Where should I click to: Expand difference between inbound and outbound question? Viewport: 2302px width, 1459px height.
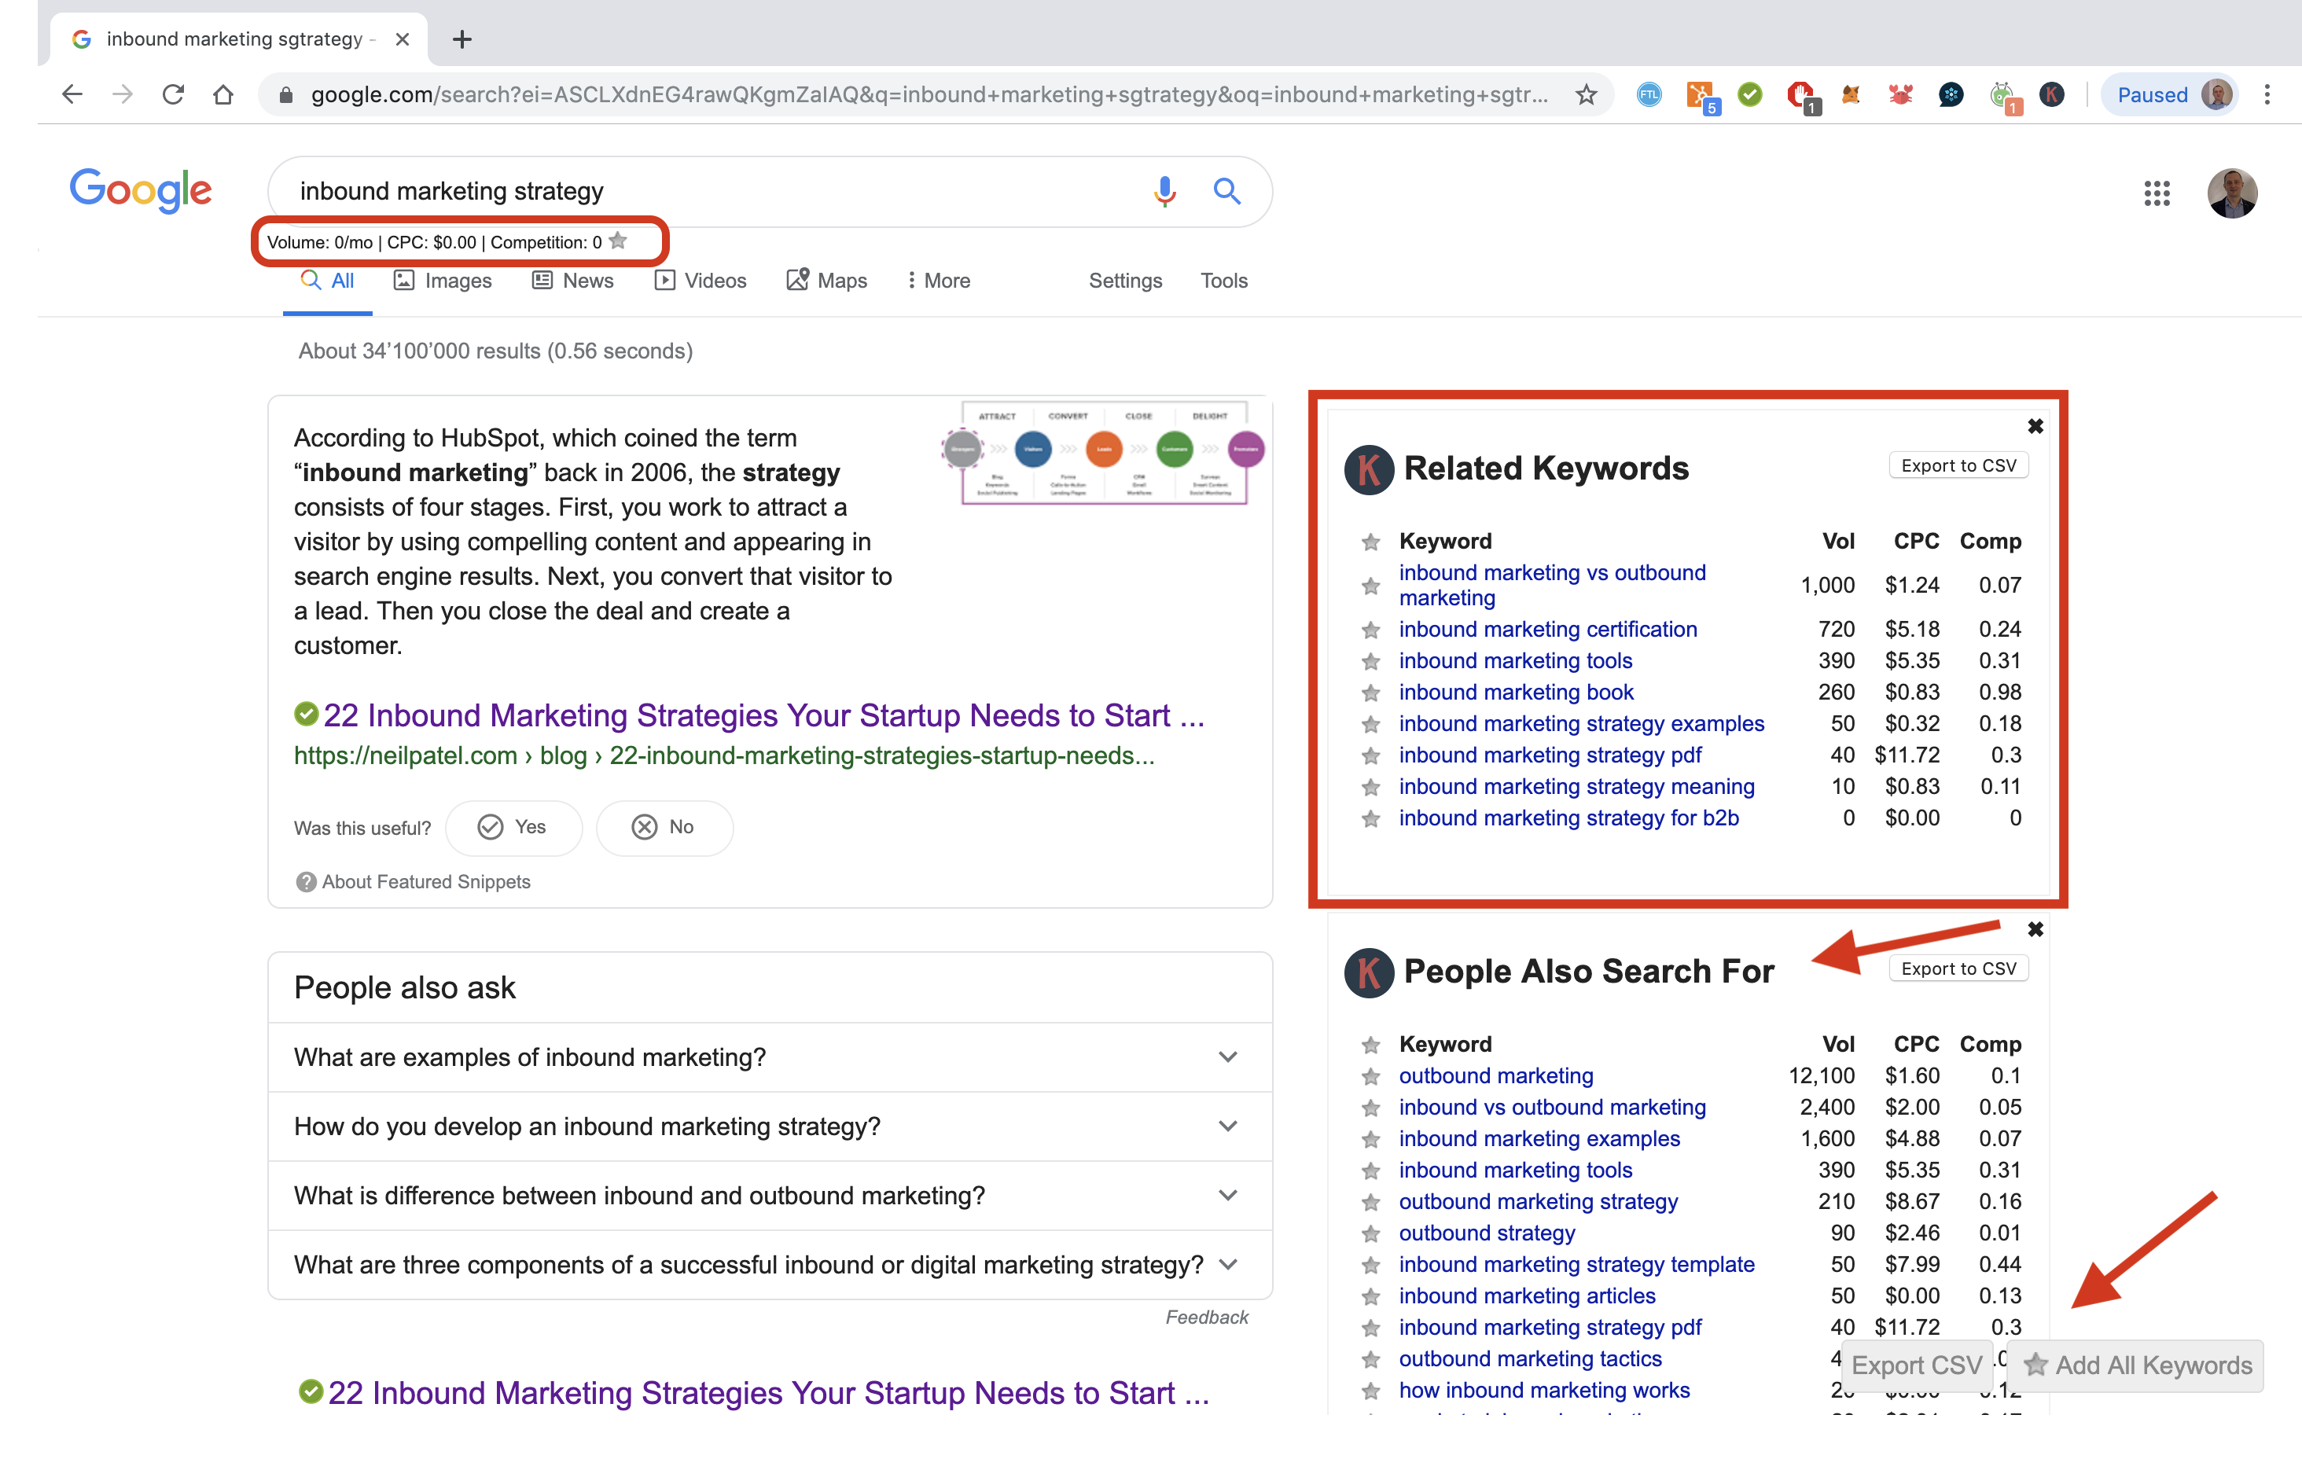pyautogui.click(x=770, y=1195)
